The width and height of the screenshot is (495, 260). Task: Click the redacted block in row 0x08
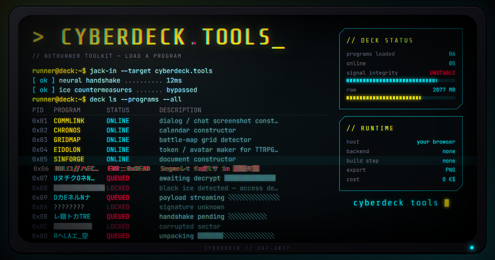click(79, 188)
